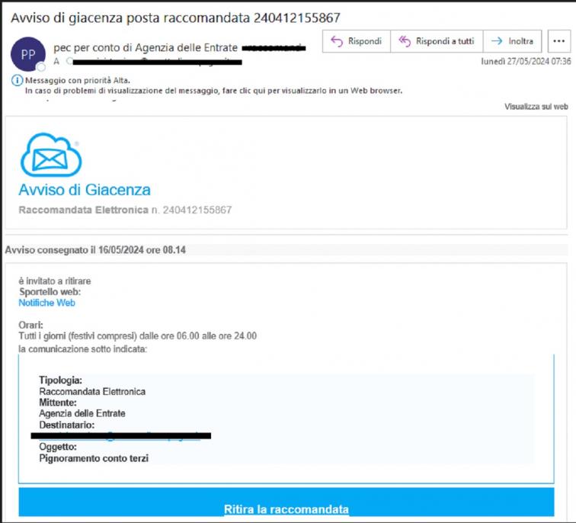The height and width of the screenshot is (523, 576).
Task: Open the Notifiche Web link
Action: coord(46,303)
